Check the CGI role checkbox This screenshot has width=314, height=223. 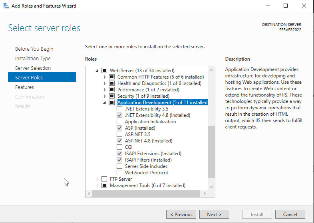[119, 147]
